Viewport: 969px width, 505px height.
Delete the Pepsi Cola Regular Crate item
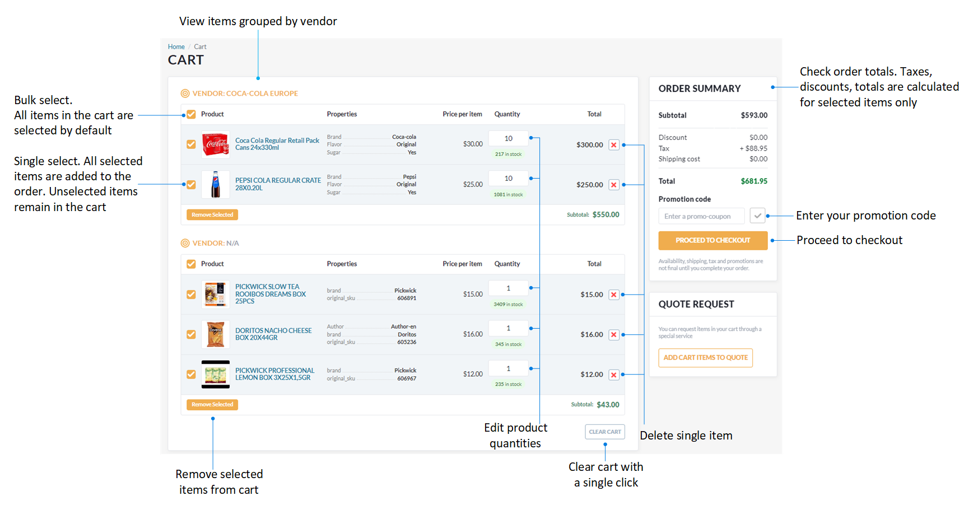(x=614, y=185)
